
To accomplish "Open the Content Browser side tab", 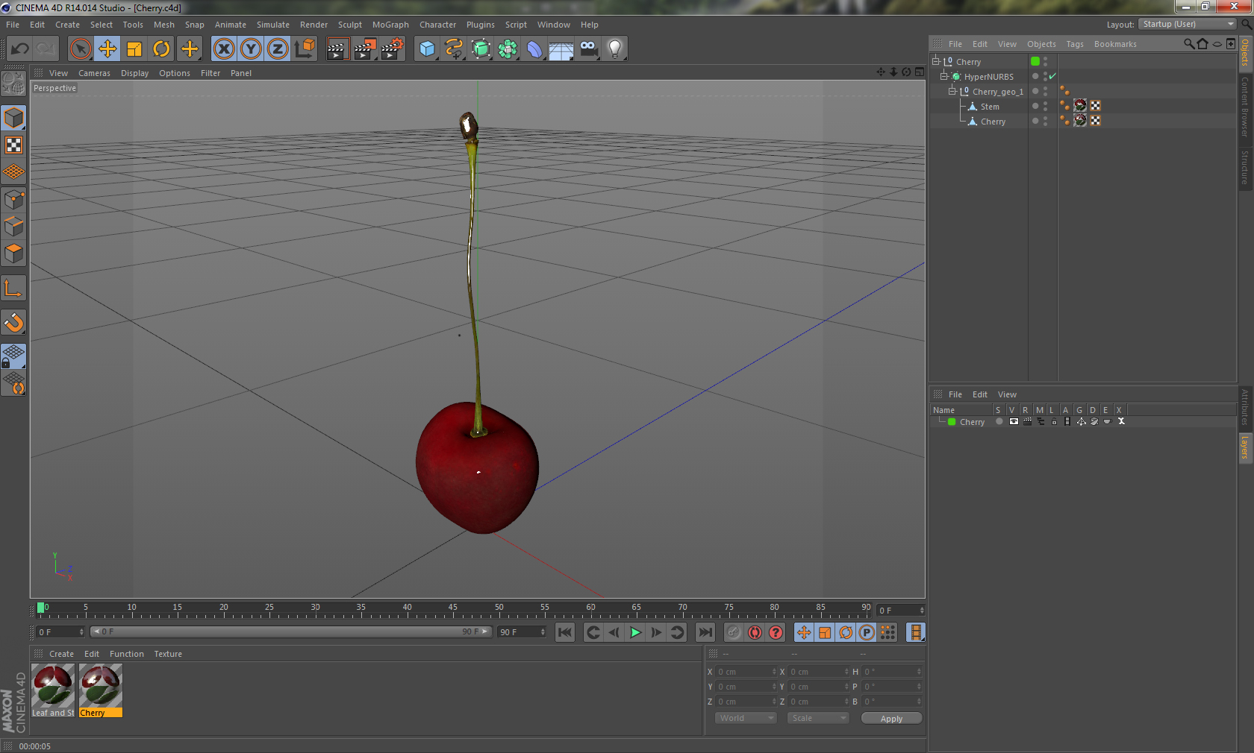I will (x=1245, y=107).
